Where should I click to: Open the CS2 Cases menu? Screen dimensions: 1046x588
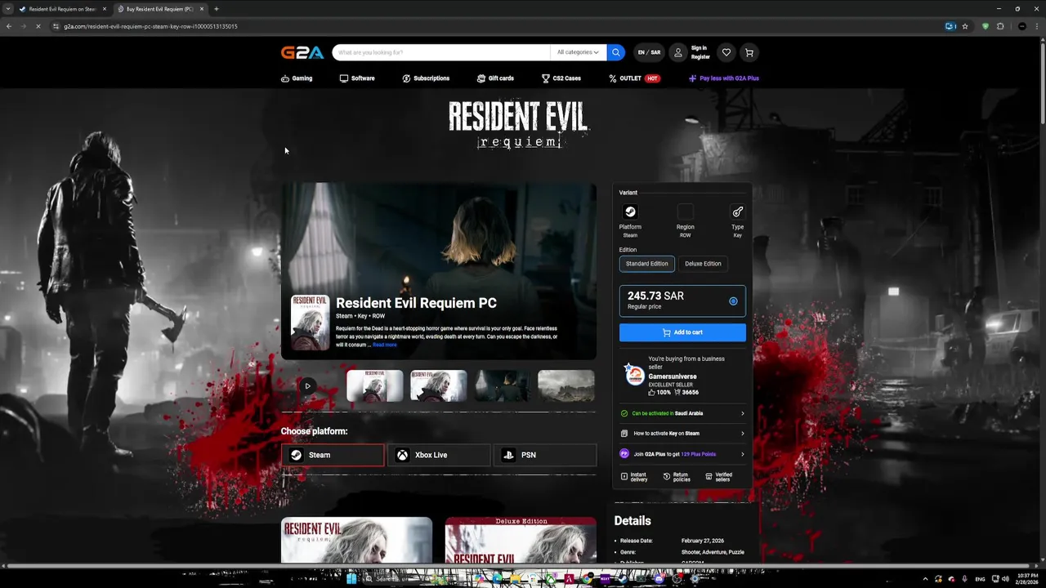pos(561,78)
